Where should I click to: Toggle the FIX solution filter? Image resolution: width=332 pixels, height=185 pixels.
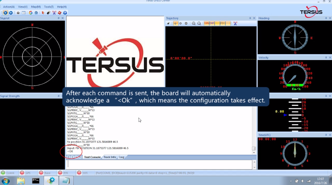(x=223, y=23)
